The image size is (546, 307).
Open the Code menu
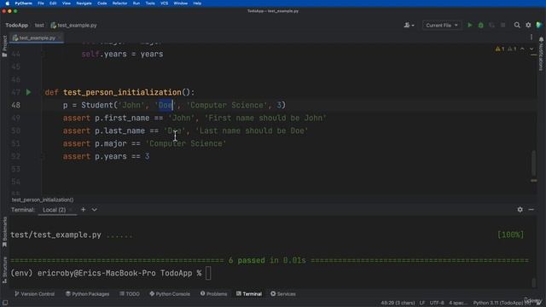[x=102, y=3]
